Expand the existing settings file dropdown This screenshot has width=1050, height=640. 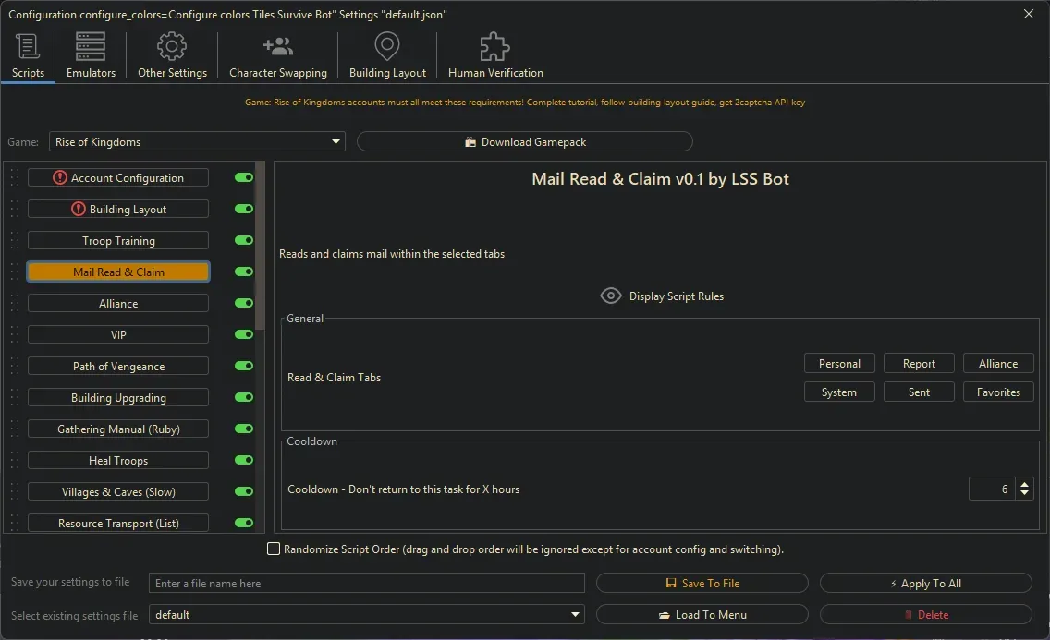point(575,614)
